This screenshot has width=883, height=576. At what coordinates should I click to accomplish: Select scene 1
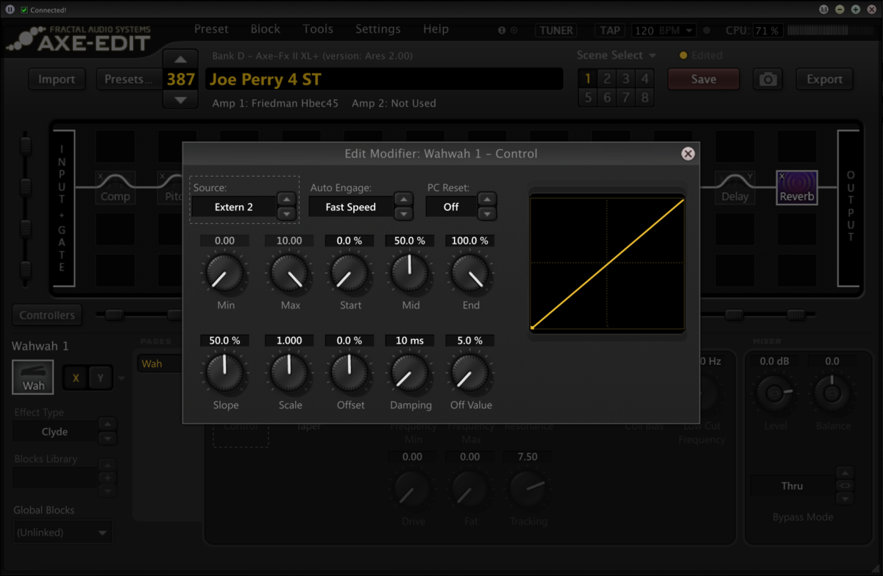[x=588, y=79]
